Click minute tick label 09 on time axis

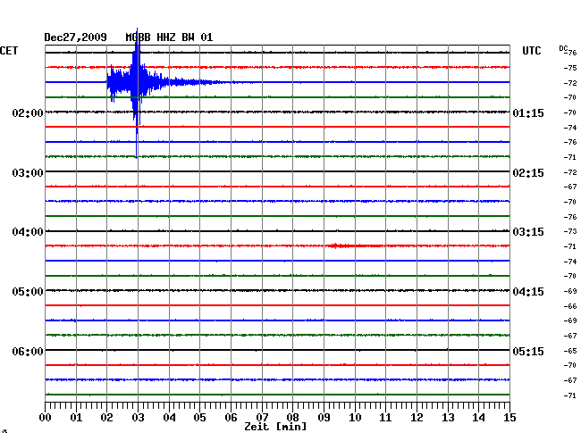click(x=324, y=418)
